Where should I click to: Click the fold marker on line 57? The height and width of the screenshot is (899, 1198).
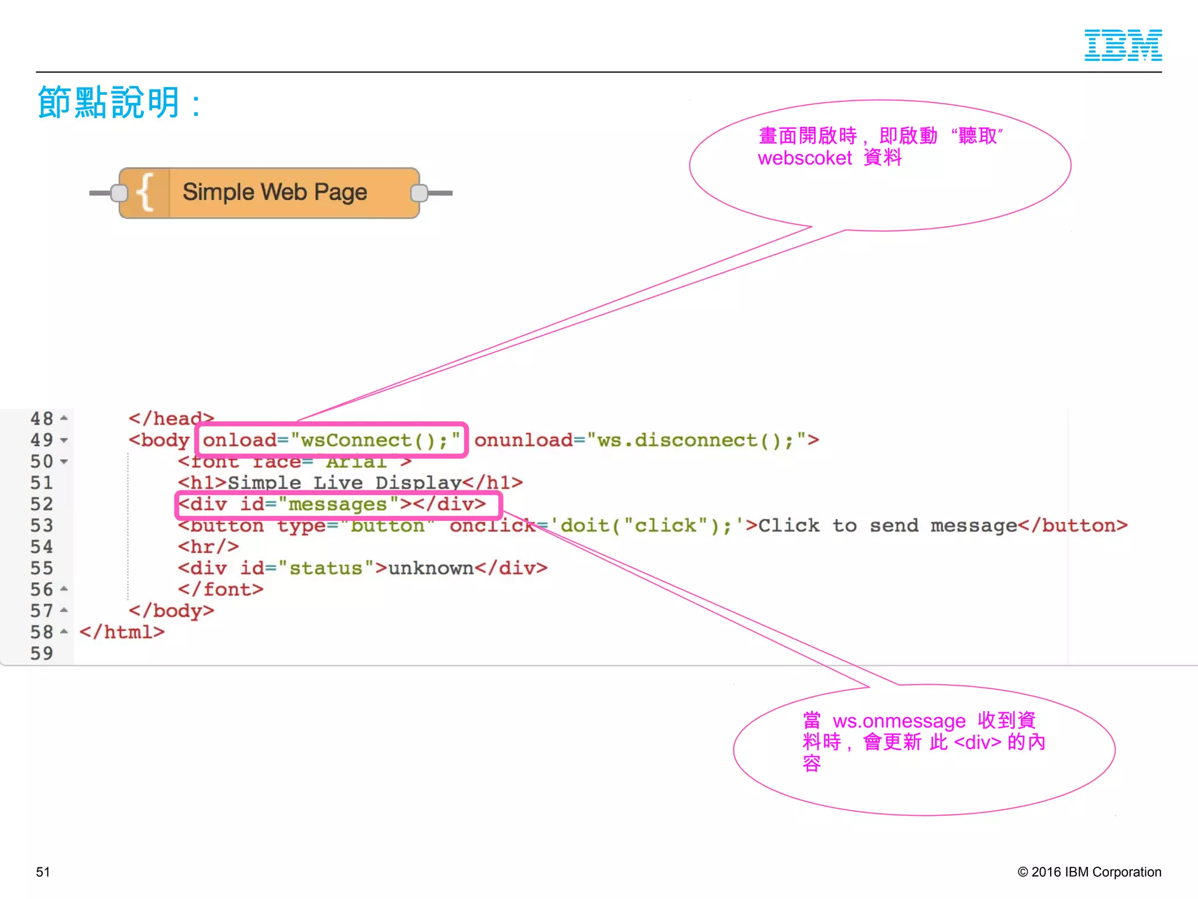(64, 610)
